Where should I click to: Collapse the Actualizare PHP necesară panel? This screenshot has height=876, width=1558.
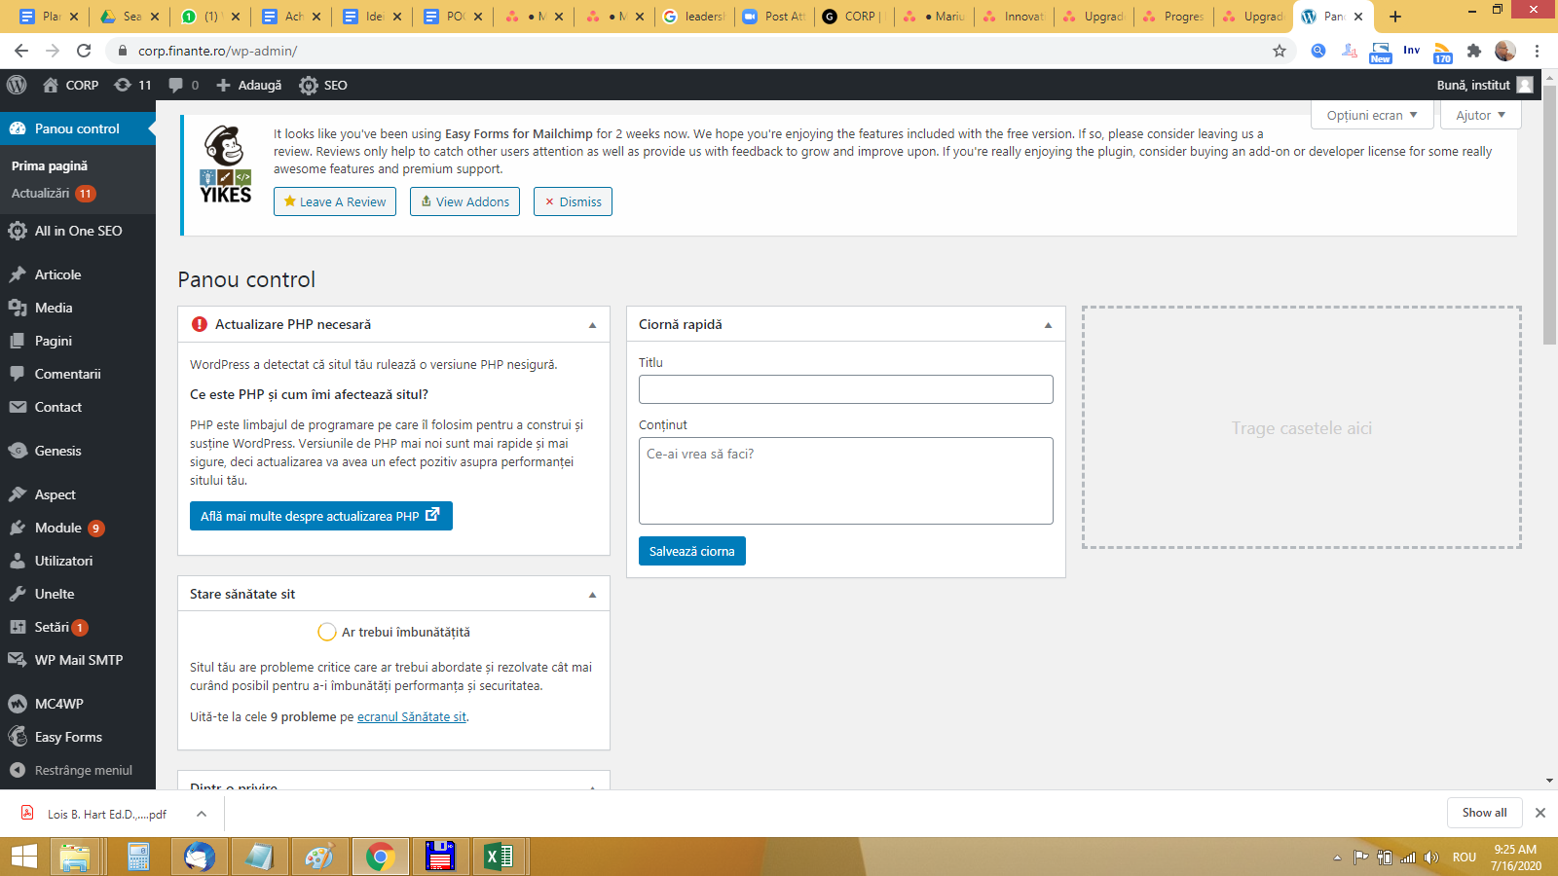click(592, 325)
